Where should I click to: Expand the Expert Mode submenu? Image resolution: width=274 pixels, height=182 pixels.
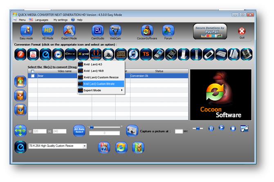(x=101, y=90)
